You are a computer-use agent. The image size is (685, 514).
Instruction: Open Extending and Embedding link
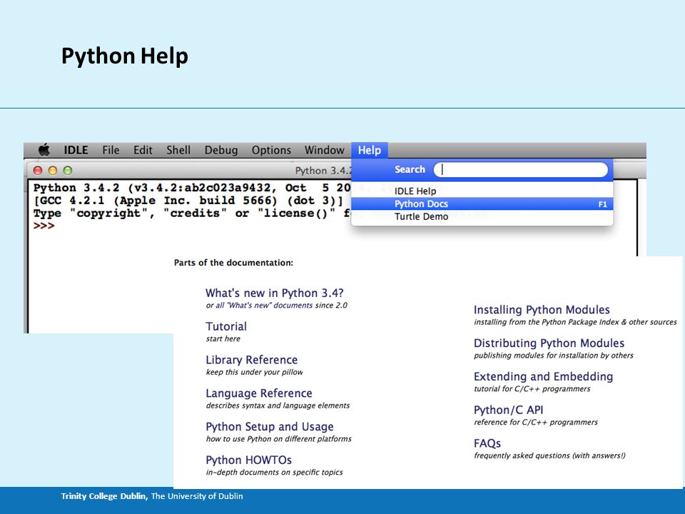[x=544, y=376]
